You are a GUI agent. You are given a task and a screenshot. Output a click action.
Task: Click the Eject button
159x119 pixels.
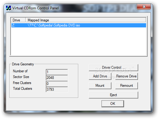(x=114, y=95)
